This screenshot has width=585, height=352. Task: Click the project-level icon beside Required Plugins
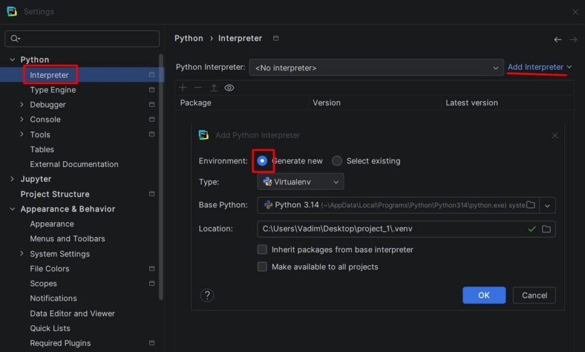point(152,343)
